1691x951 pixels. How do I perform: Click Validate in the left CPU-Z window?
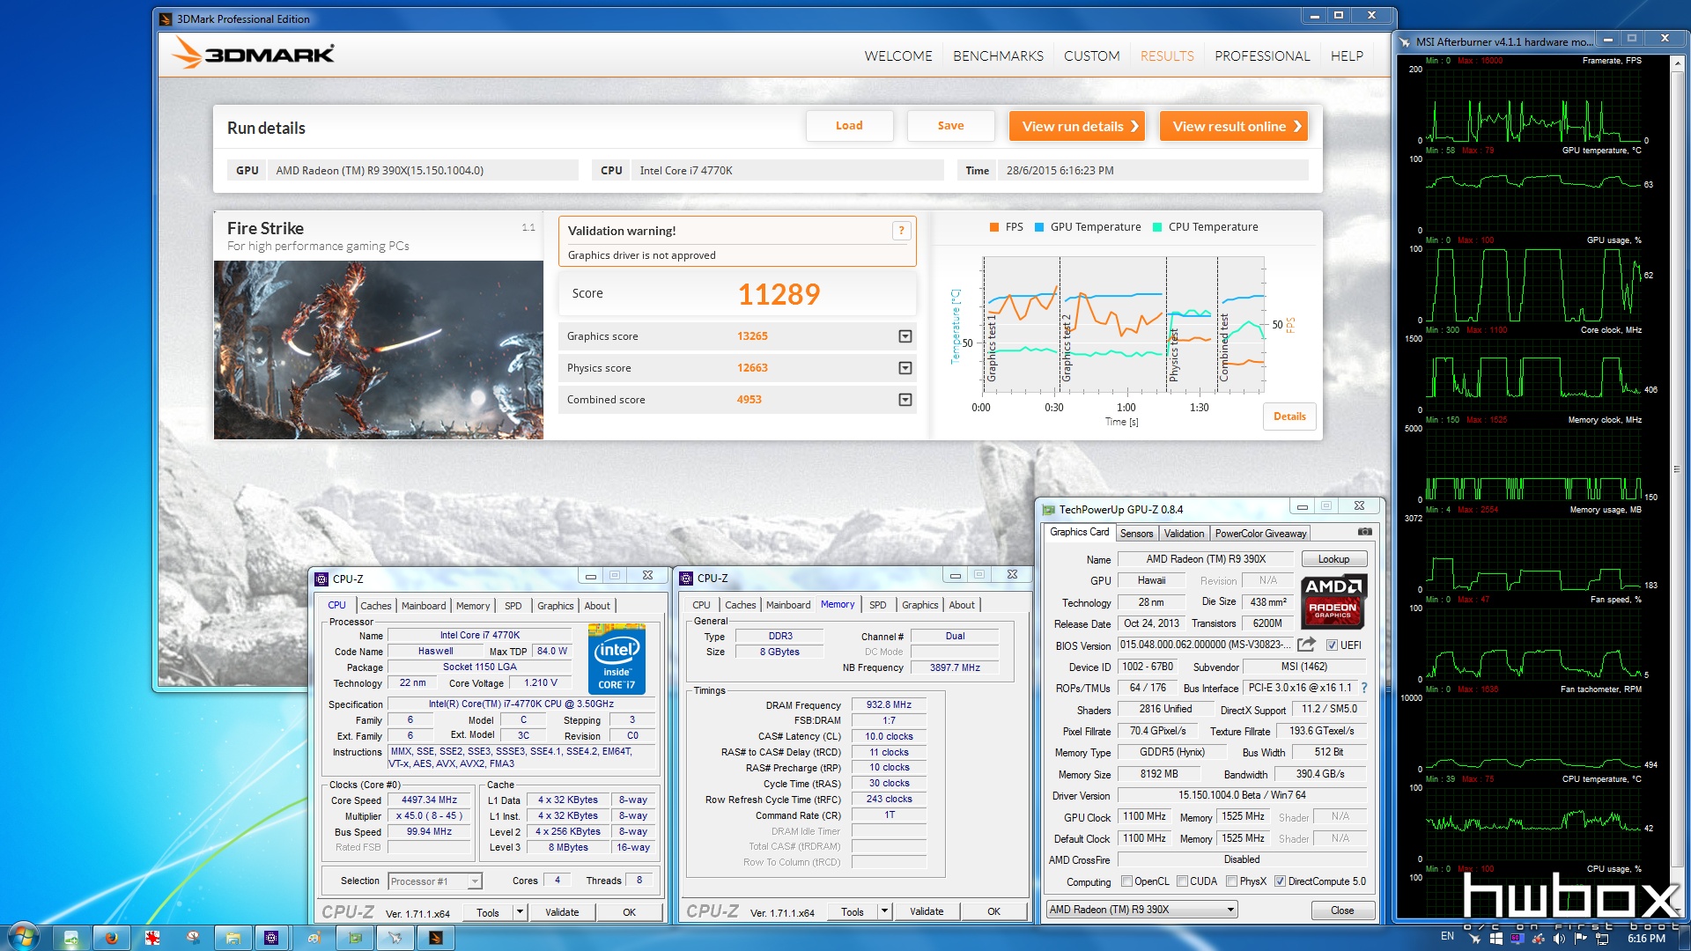coord(562,912)
